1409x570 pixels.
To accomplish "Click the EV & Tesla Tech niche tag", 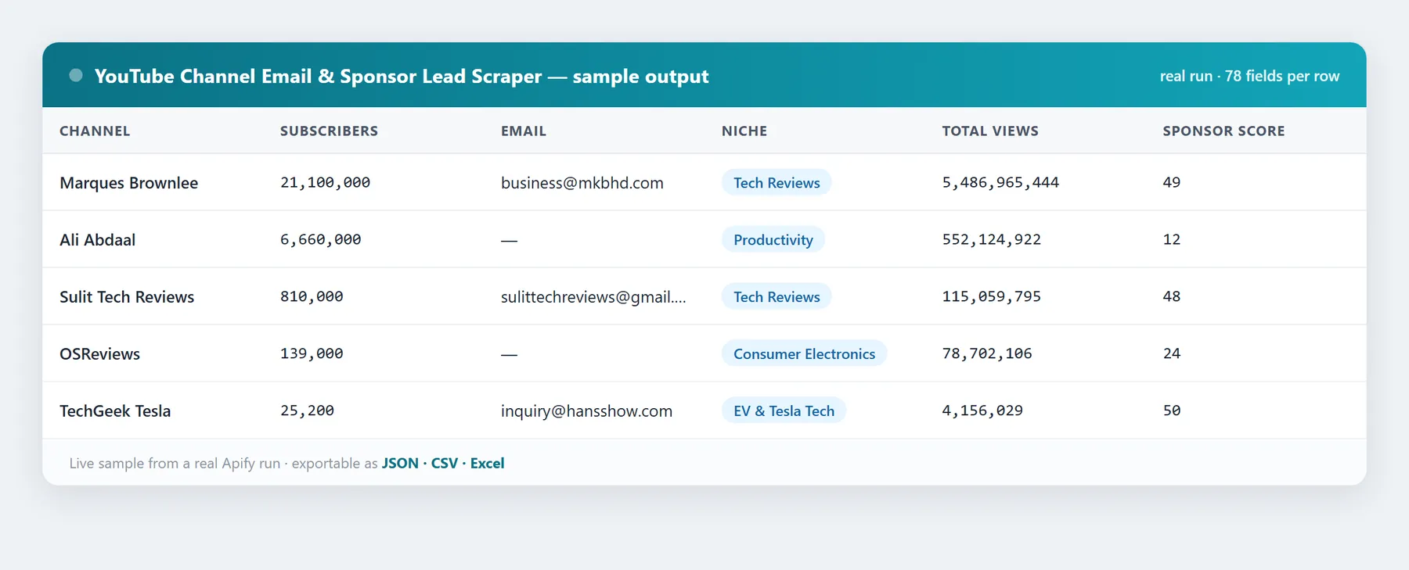I will coord(784,410).
